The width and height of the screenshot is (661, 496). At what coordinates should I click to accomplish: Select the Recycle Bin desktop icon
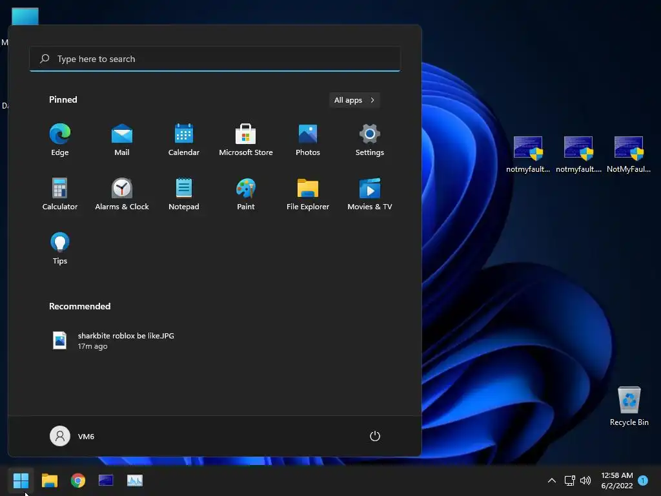[629, 406]
